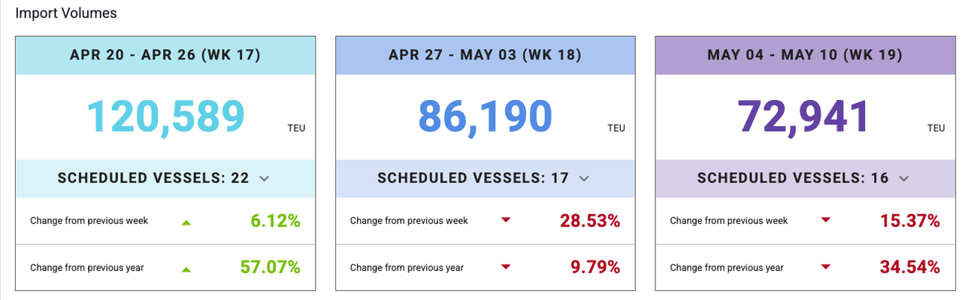The height and width of the screenshot is (300, 962).
Task: Expand the Scheduled Vessels: 17 chevron
Action: 584,179
